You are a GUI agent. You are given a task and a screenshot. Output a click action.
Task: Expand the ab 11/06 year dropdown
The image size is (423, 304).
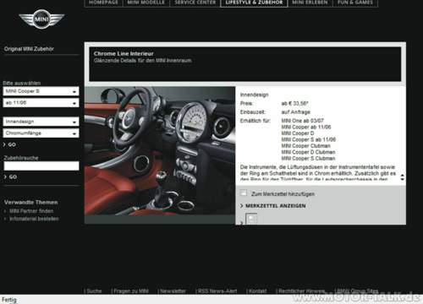pyautogui.click(x=41, y=103)
